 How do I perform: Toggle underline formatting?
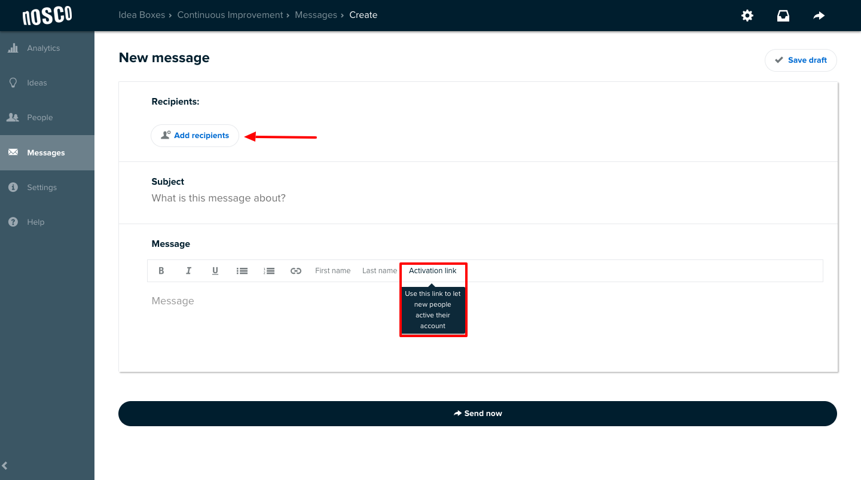(215, 271)
